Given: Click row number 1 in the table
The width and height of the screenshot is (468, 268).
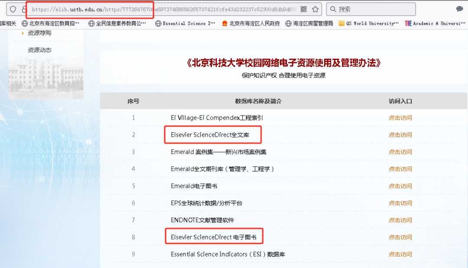Looking at the screenshot, I should point(133,118).
